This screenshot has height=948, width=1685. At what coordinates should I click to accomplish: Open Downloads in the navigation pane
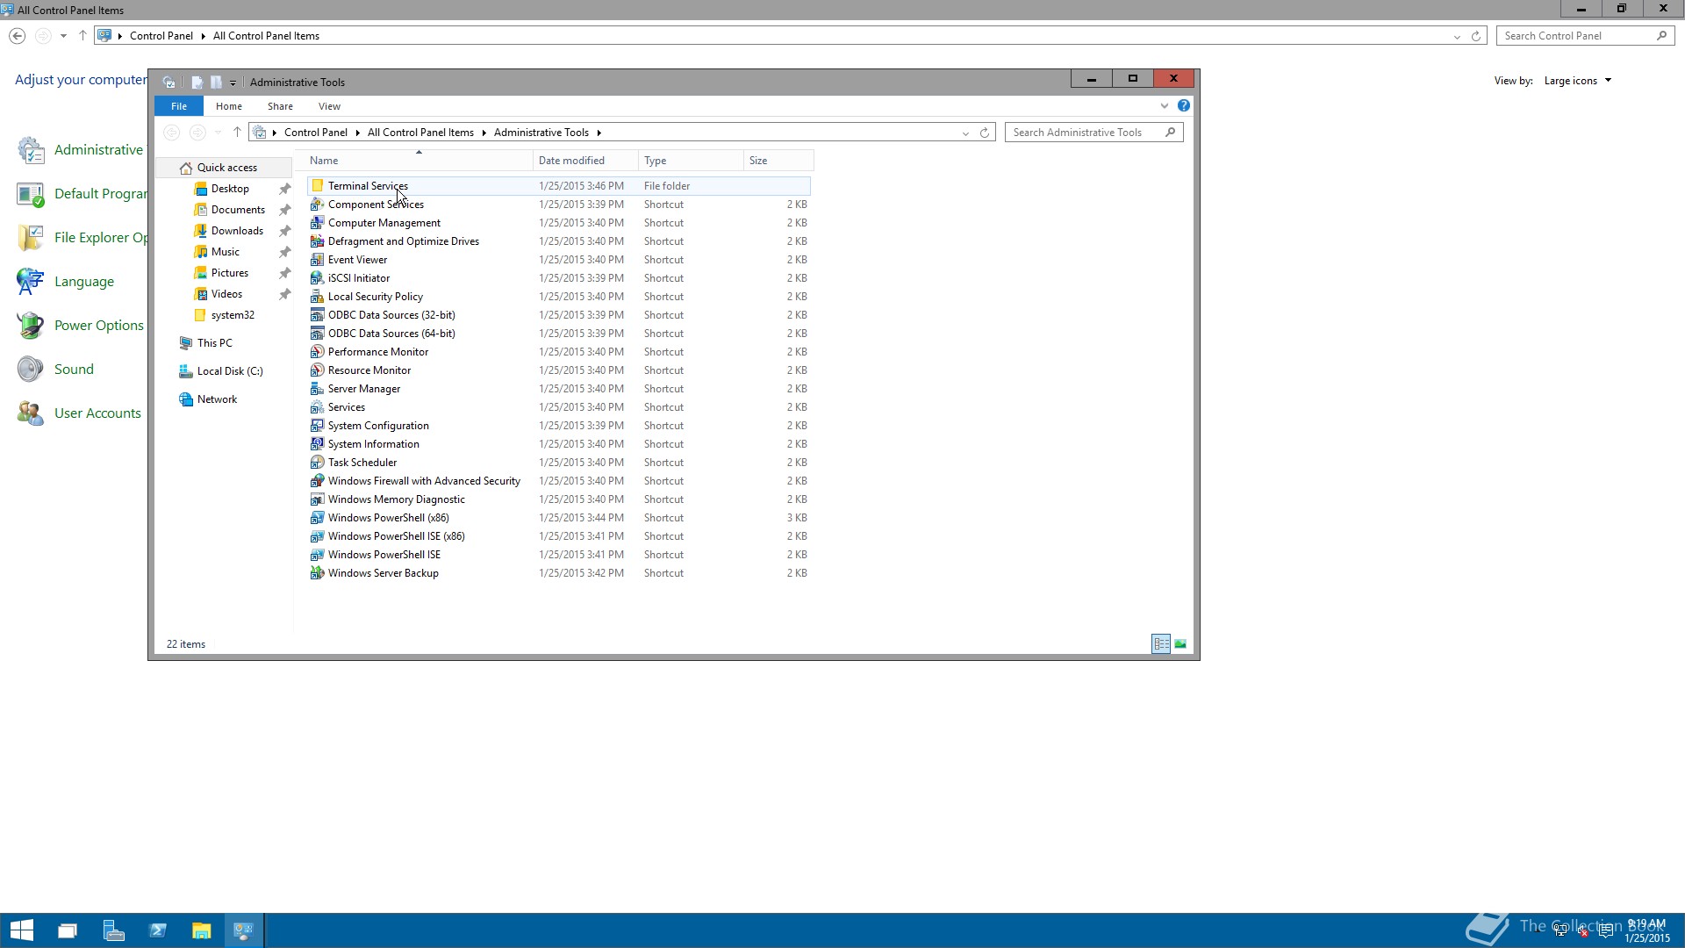pyautogui.click(x=237, y=231)
